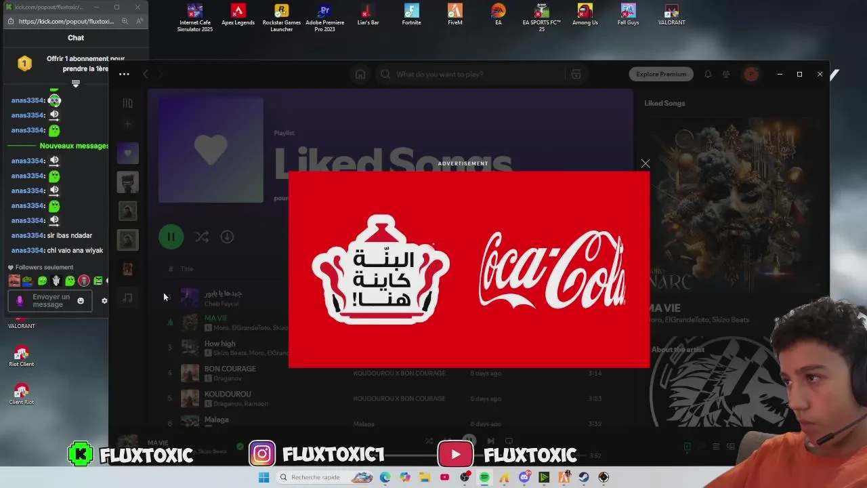The width and height of the screenshot is (867, 488).
Task: Play the song How high
Action: 220,344
